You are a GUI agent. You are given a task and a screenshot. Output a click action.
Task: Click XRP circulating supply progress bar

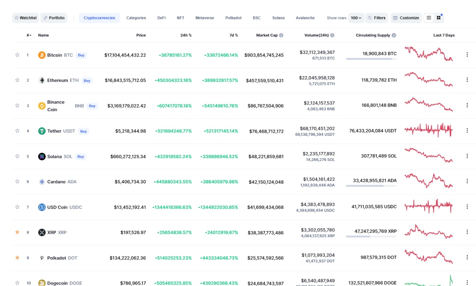(x=371, y=236)
